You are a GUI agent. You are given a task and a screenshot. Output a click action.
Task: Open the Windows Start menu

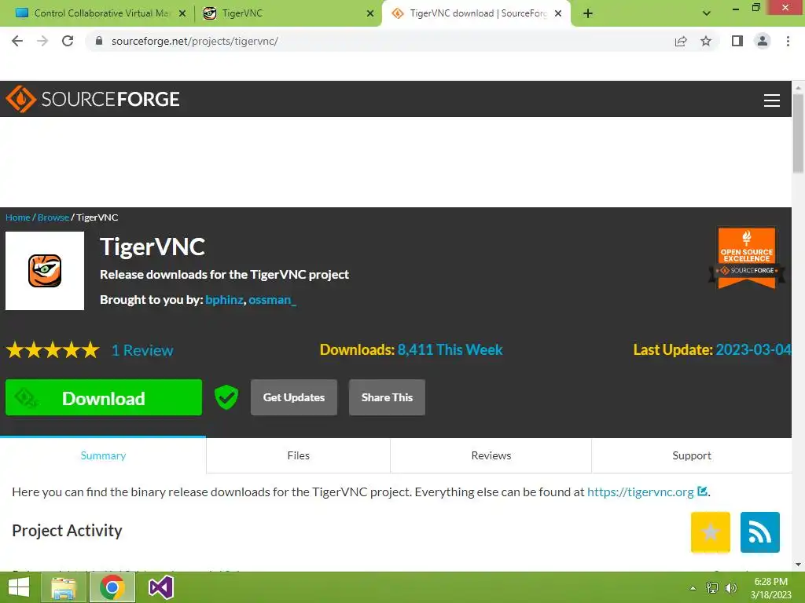click(x=19, y=587)
